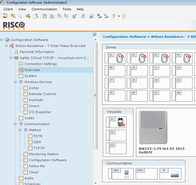Click the green and orange share toolbar icon
This screenshot has height=185, width=196.
28,16
